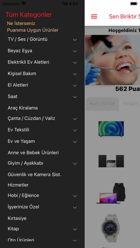
Task: Expand the Hobi / Eğlence chevron
Action: [75, 196]
